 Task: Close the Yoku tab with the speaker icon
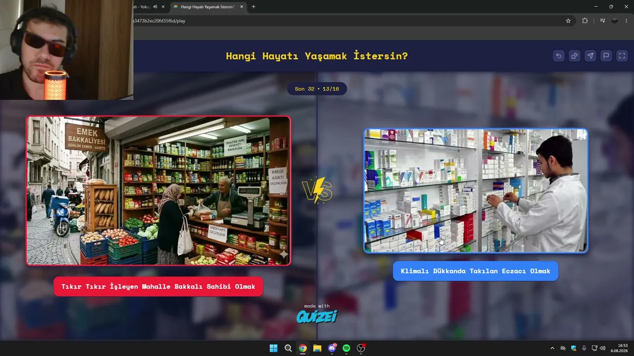[x=163, y=7]
